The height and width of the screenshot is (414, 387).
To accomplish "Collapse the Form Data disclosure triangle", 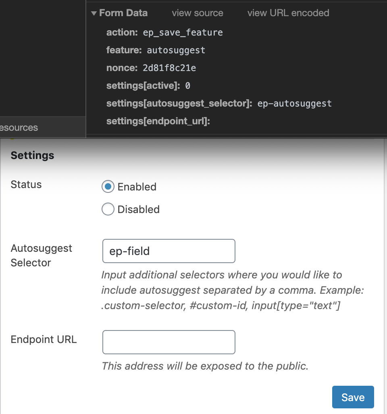I will click(x=94, y=13).
